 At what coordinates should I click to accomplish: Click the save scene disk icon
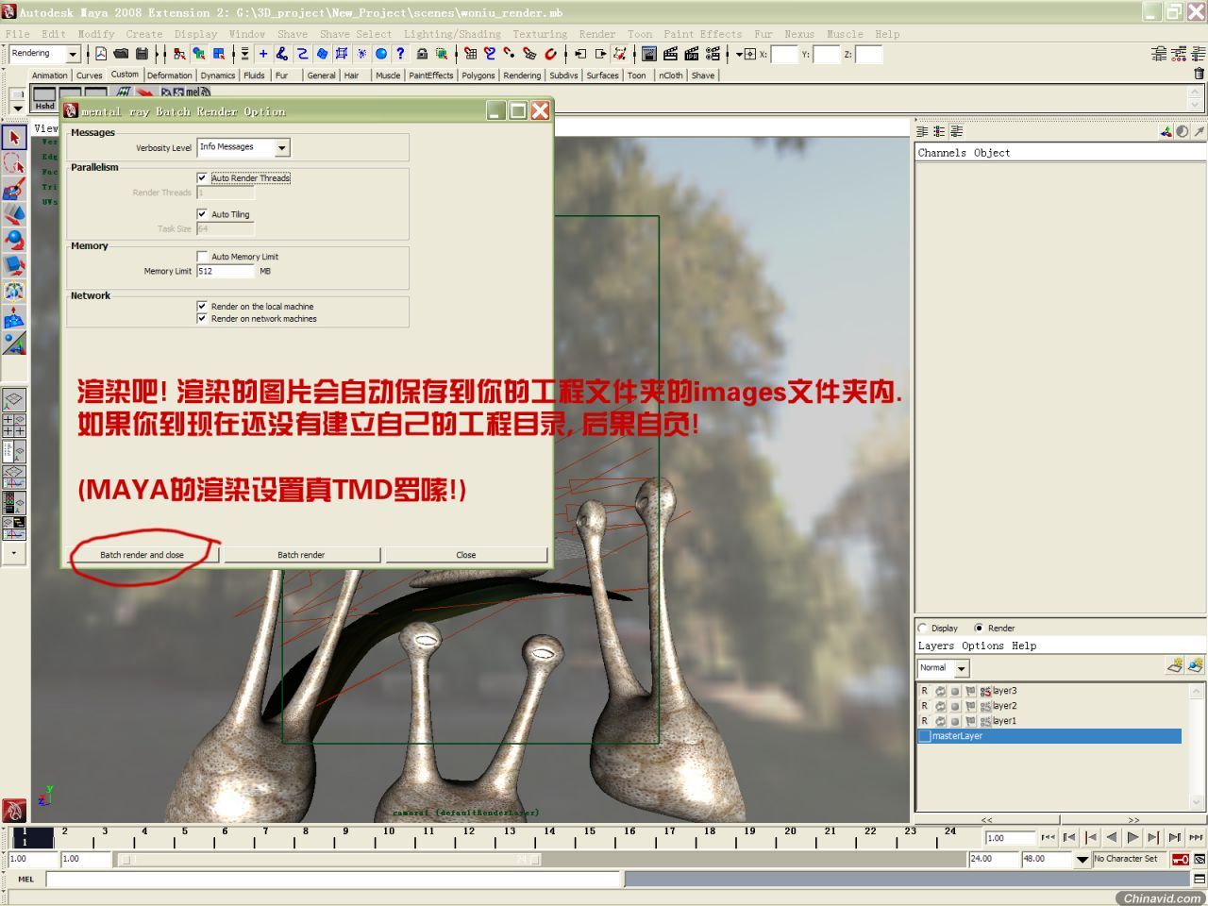[x=142, y=54]
